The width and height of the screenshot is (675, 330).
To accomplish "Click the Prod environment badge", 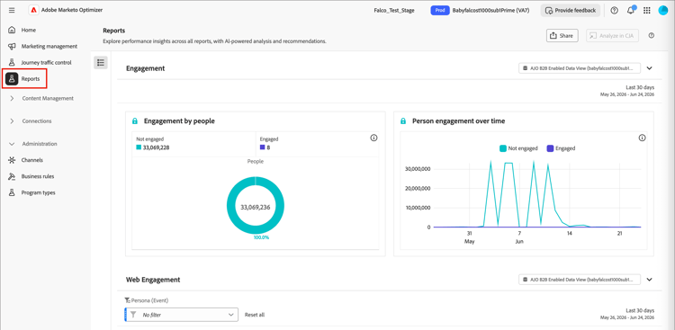I will (x=440, y=10).
